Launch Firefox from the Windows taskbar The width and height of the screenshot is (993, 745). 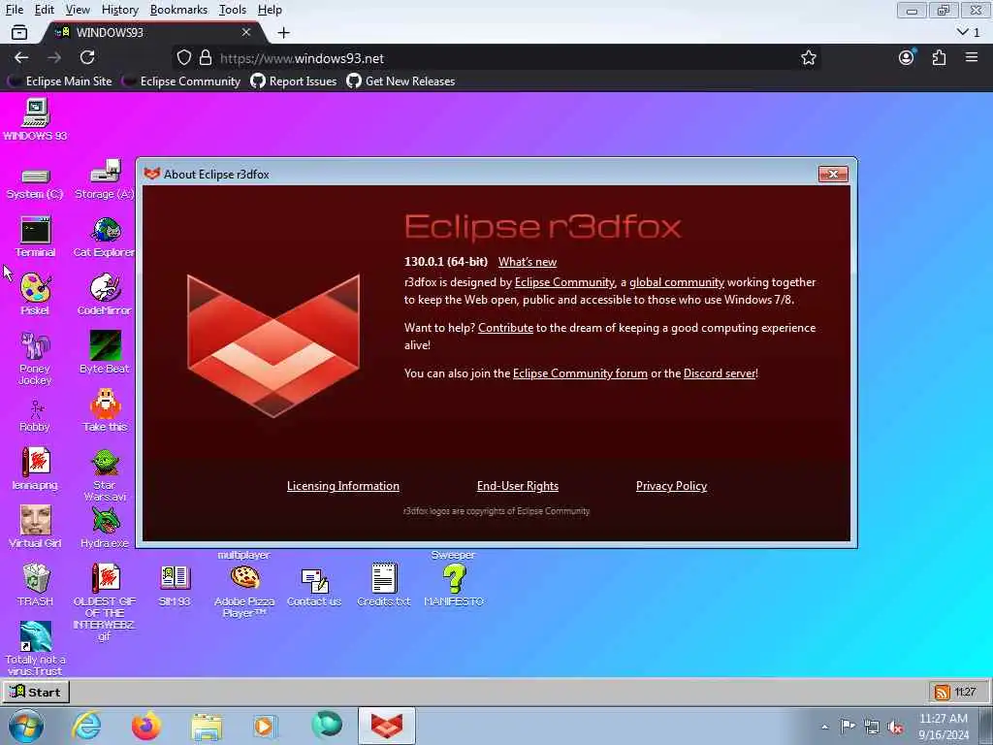(x=145, y=726)
